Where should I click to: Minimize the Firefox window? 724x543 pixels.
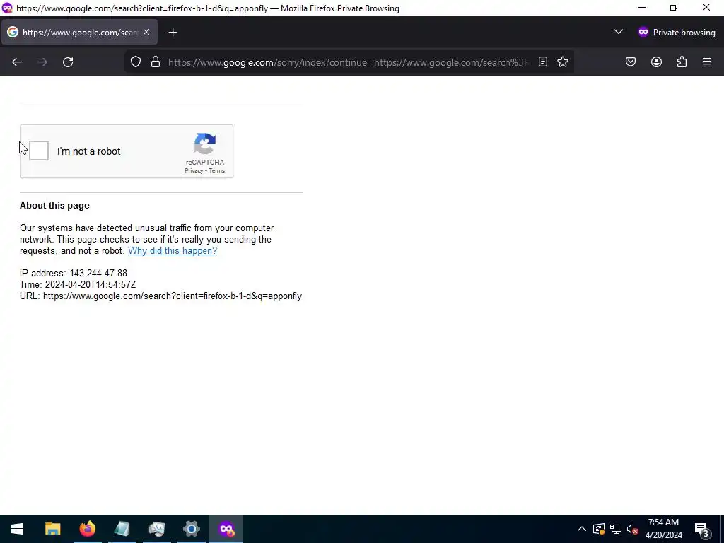[642, 8]
